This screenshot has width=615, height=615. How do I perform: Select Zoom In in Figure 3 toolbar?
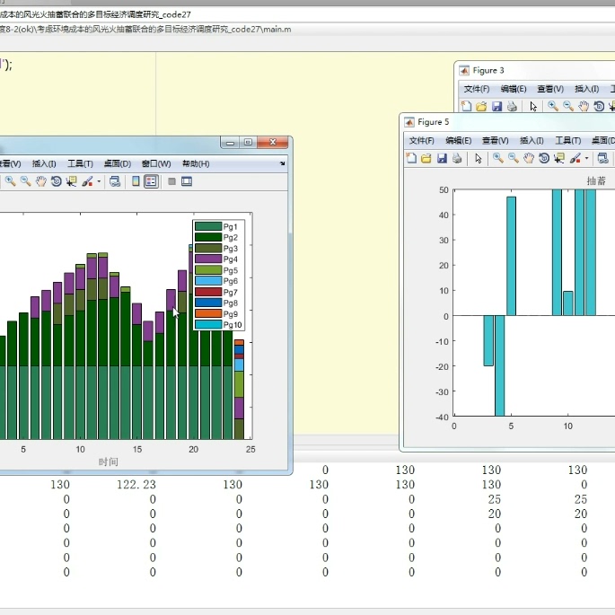pos(553,106)
